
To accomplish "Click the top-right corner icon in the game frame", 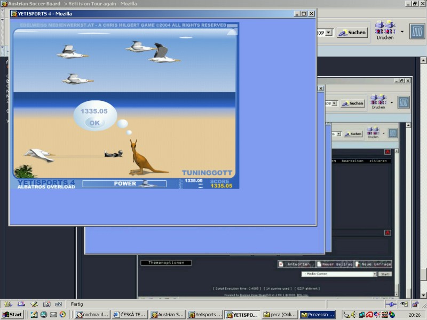I will point(232,31).
